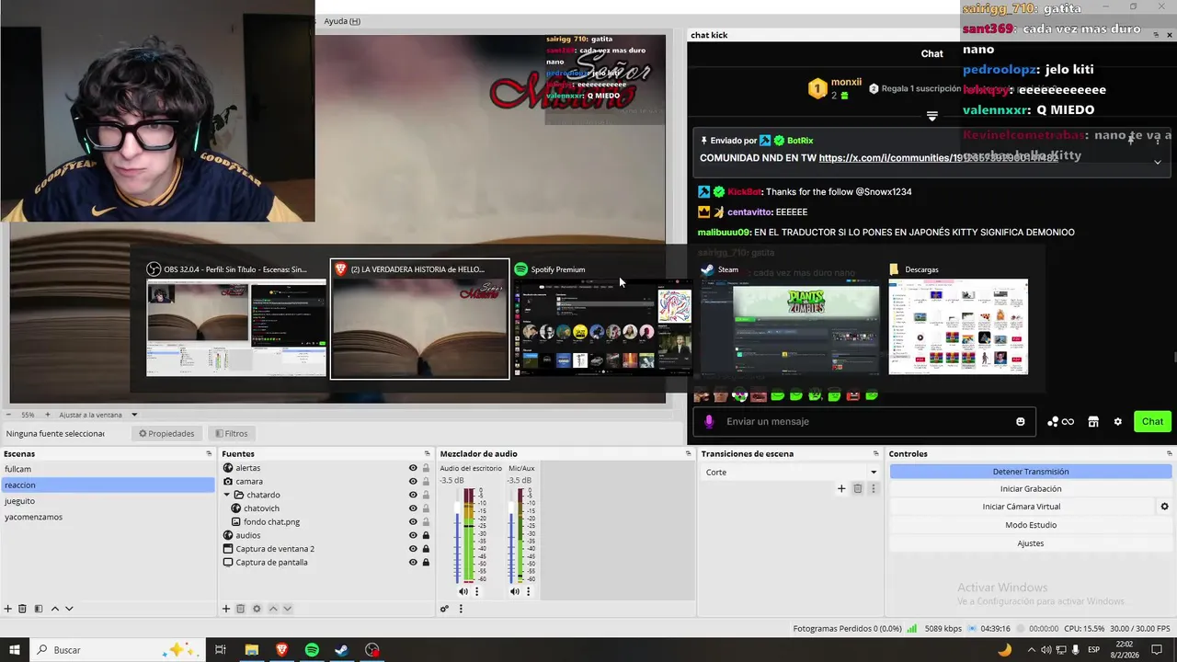Move source up in Fuentes toolbar
The height and width of the screenshot is (662, 1177).
tap(272, 609)
